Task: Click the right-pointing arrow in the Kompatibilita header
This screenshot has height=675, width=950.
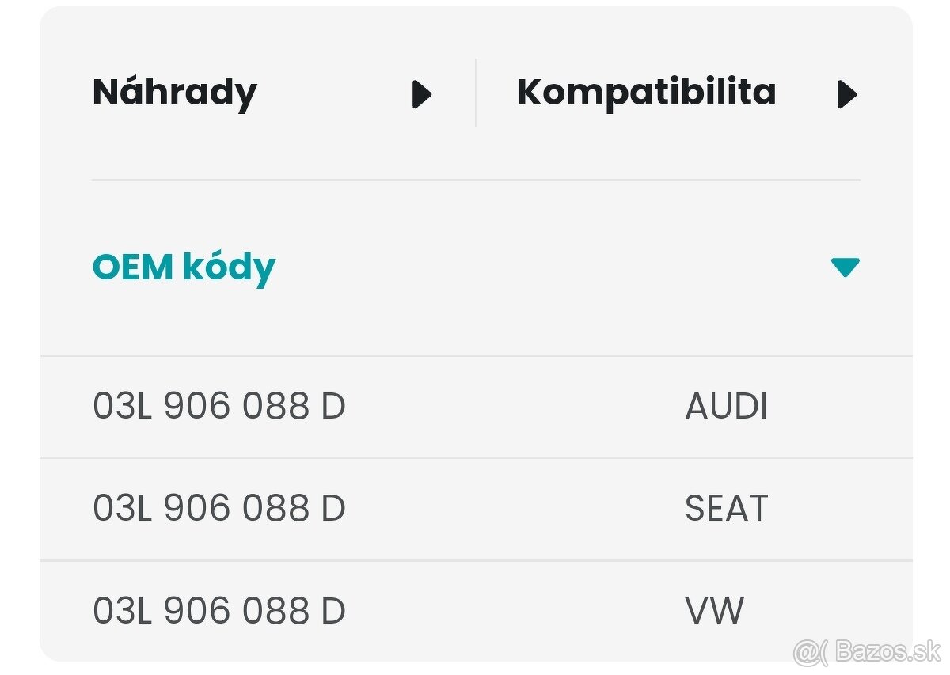Action: [848, 93]
